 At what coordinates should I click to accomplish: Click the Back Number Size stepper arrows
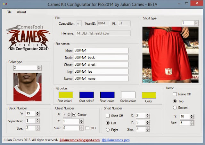(37, 128)
